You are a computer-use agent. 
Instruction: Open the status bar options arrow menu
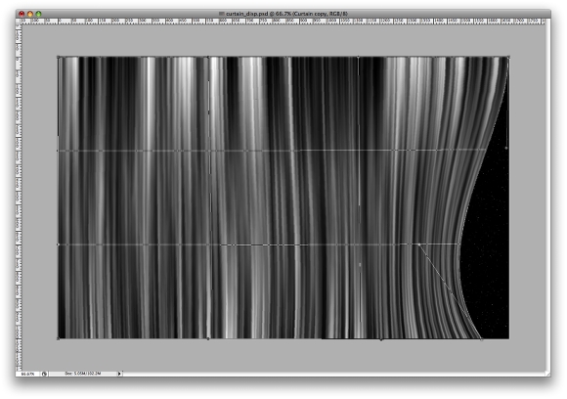(x=119, y=374)
